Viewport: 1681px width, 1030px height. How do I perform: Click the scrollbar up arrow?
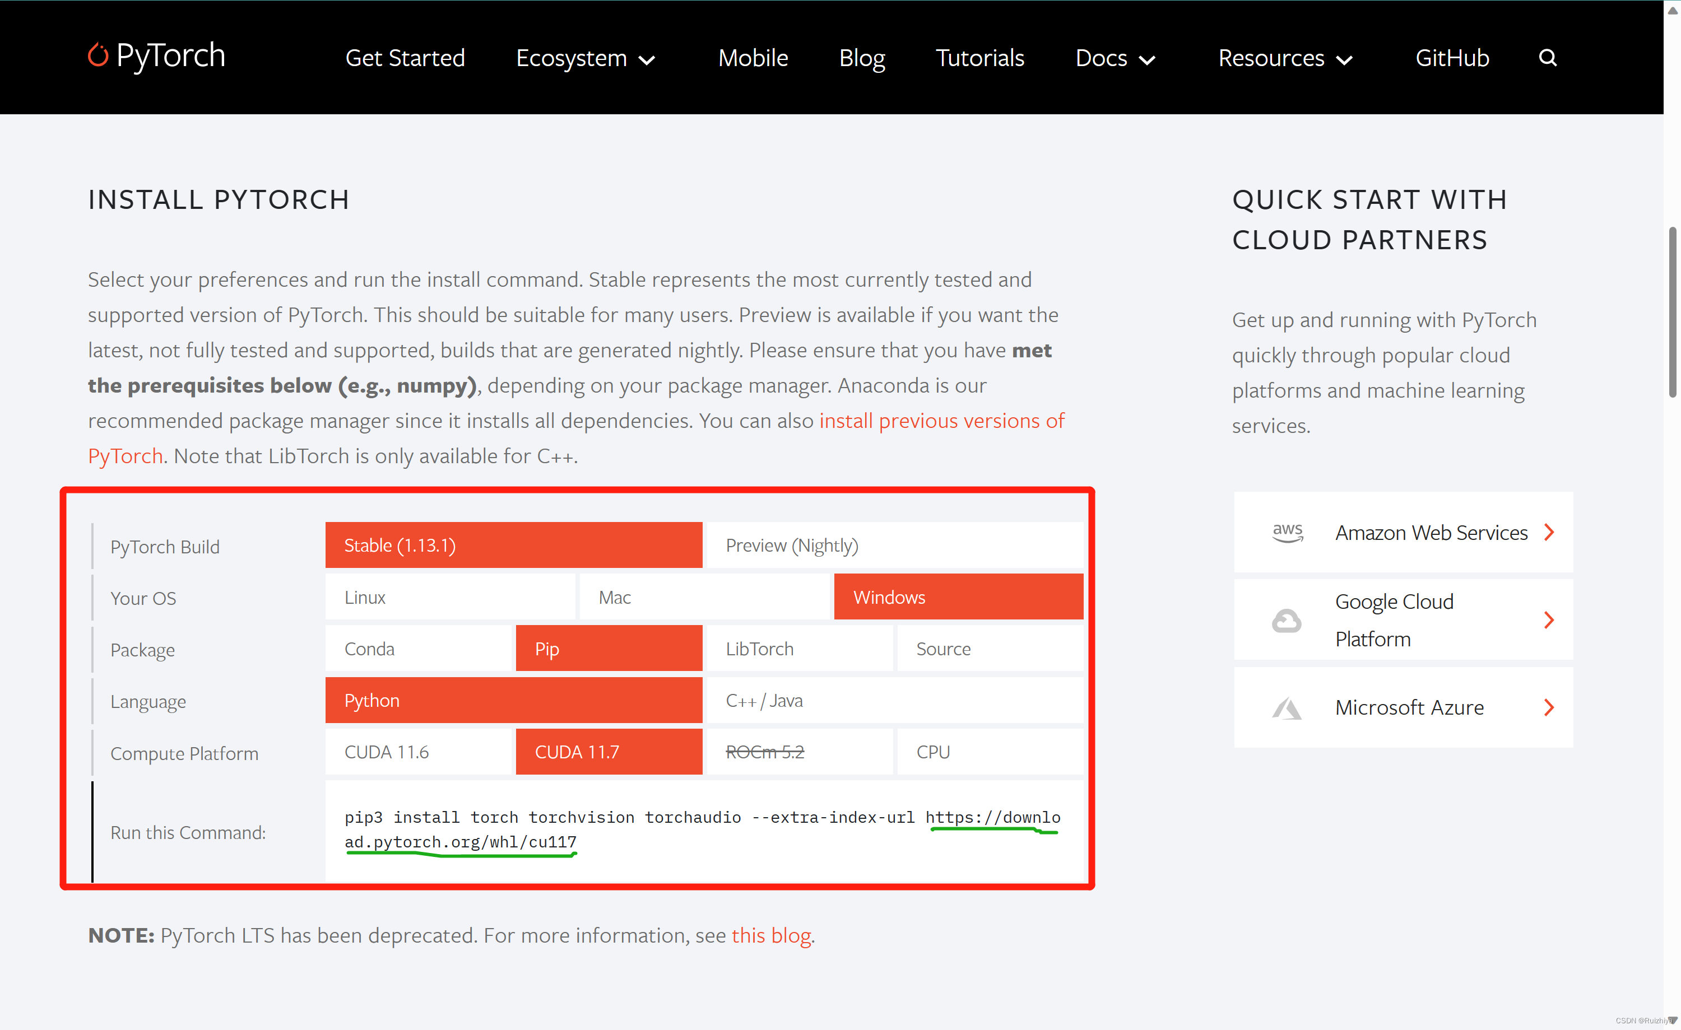tap(1672, 10)
